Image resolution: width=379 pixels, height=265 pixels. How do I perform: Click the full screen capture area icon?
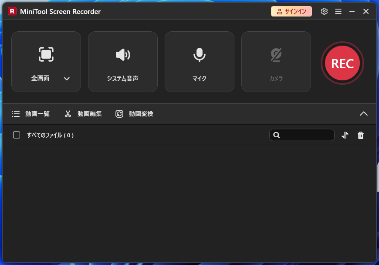tap(46, 54)
